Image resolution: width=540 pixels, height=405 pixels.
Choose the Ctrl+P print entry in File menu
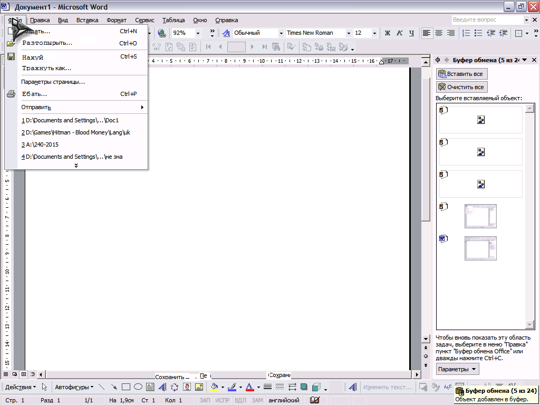coord(76,94)
